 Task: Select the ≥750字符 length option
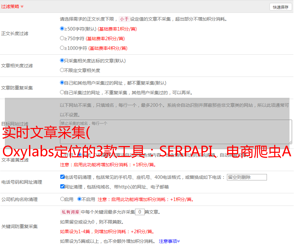pos(62,38)
